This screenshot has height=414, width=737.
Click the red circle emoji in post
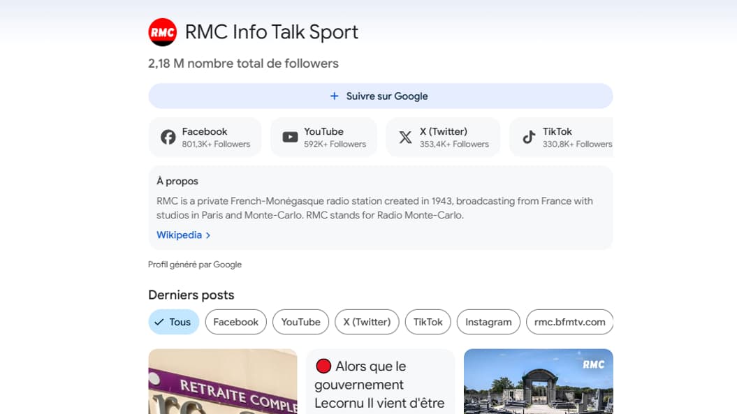pos(323,366)
